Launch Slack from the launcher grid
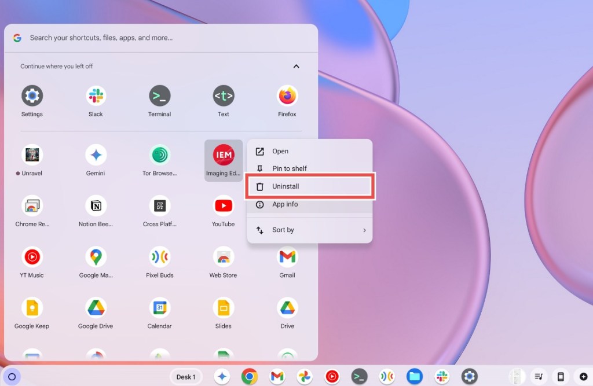This screenshot has width=593, height=386. [96, 101]
